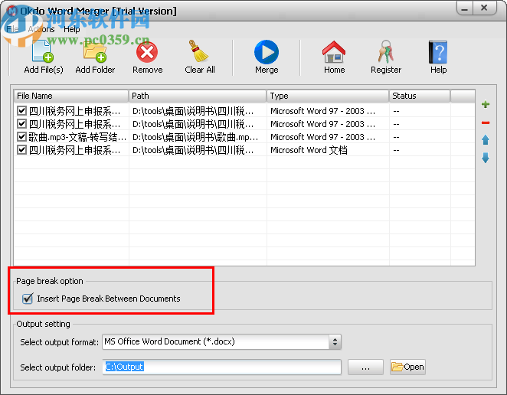Click the red Remove icon
This screenshot has height=395, width=507.
147,52
